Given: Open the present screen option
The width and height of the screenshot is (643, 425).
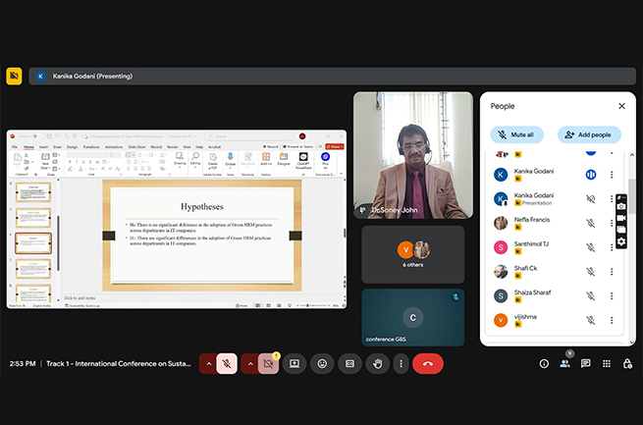Looking at the screenshot, I should [x=295, y=363].
